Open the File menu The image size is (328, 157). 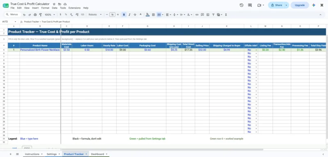(12, 8)
